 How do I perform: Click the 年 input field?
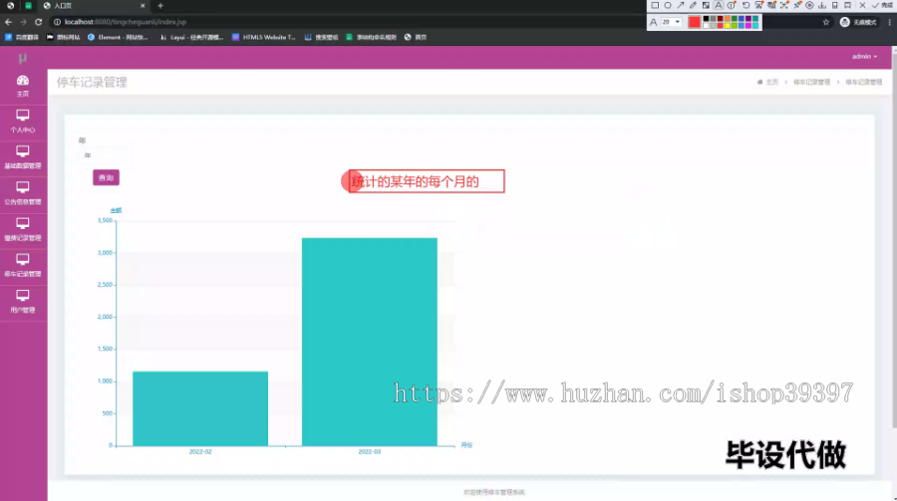pyautogui.click(x=106, y=155)
